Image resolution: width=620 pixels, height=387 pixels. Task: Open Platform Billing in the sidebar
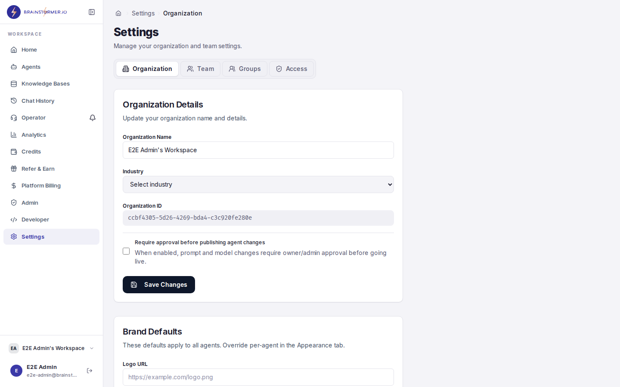pos(51,186)
